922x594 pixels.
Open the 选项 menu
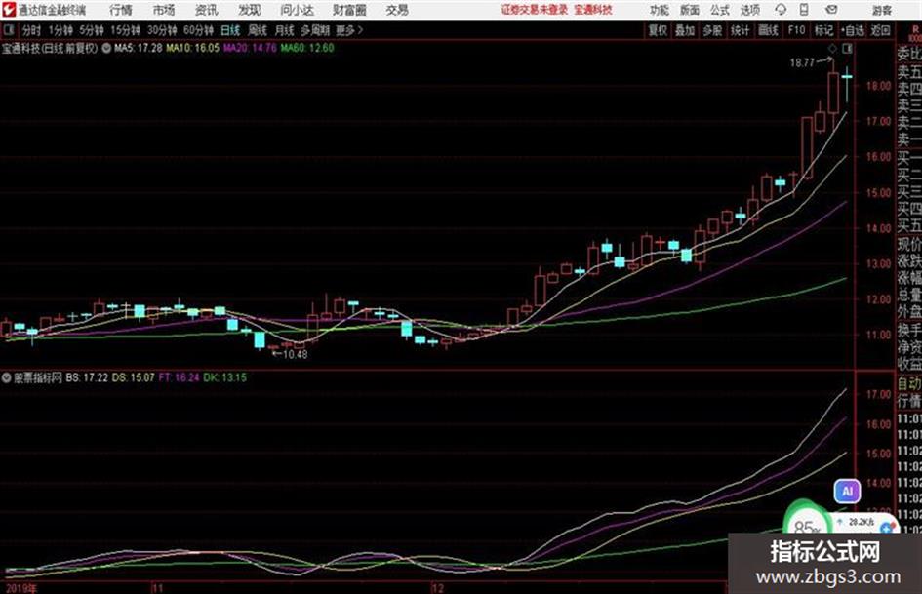[x=749, y=10]
